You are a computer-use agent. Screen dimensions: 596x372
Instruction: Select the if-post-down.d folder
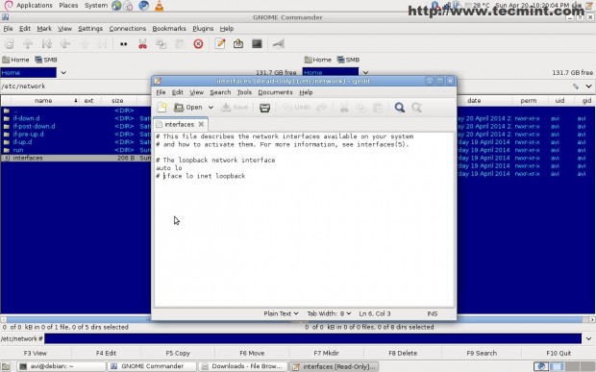click(34, 126)
